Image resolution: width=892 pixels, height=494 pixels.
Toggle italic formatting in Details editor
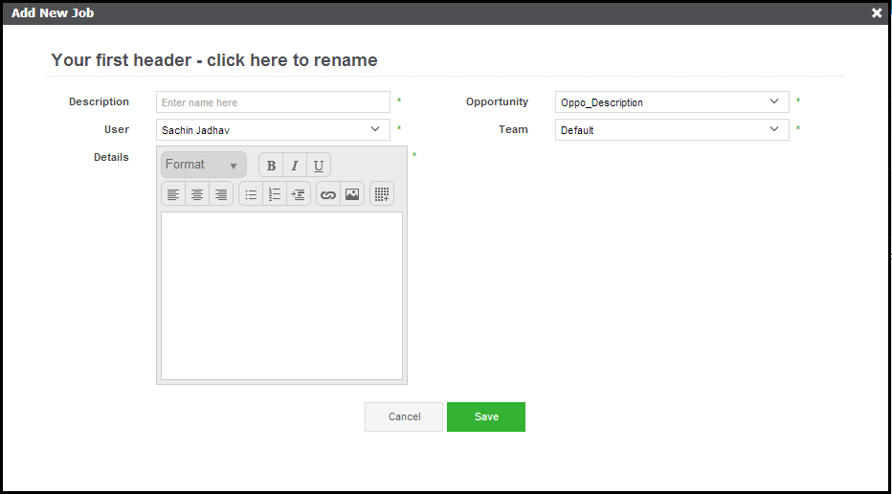point(295,166)
